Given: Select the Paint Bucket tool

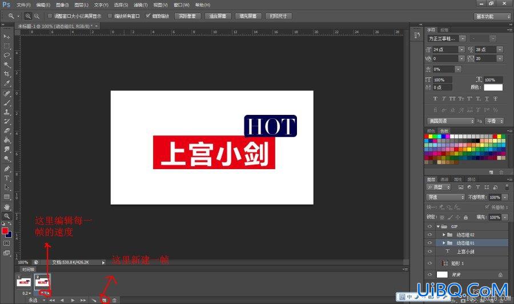Looking at the screenshot, I should click(6, 140).
